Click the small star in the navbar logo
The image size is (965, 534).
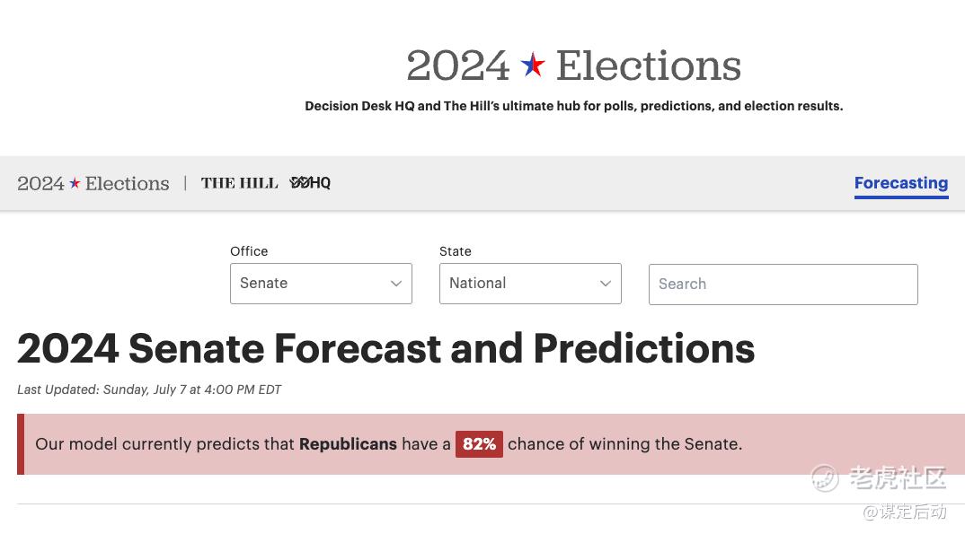click(x=75, y=183)
